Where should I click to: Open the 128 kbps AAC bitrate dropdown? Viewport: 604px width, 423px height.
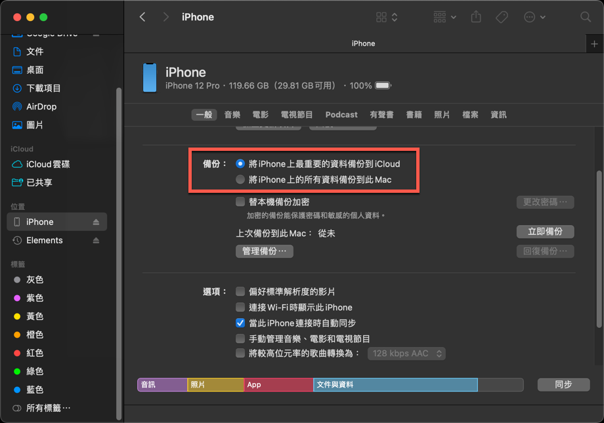point(407,353)
